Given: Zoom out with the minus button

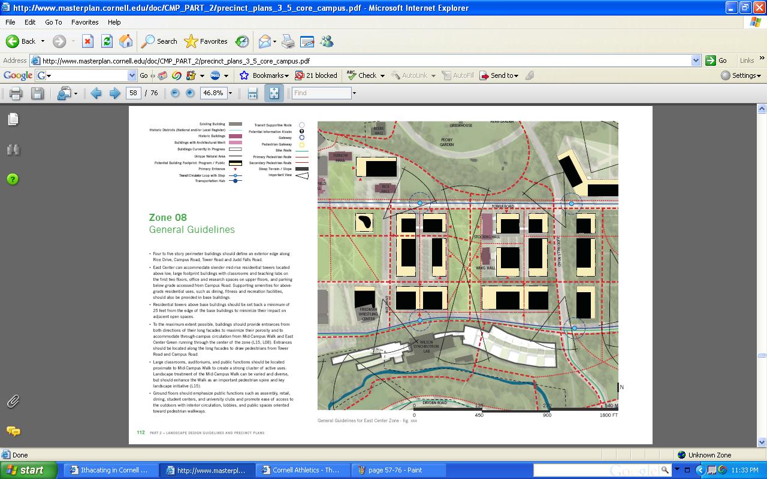Looking at the screenshot, I should point(175,93).
